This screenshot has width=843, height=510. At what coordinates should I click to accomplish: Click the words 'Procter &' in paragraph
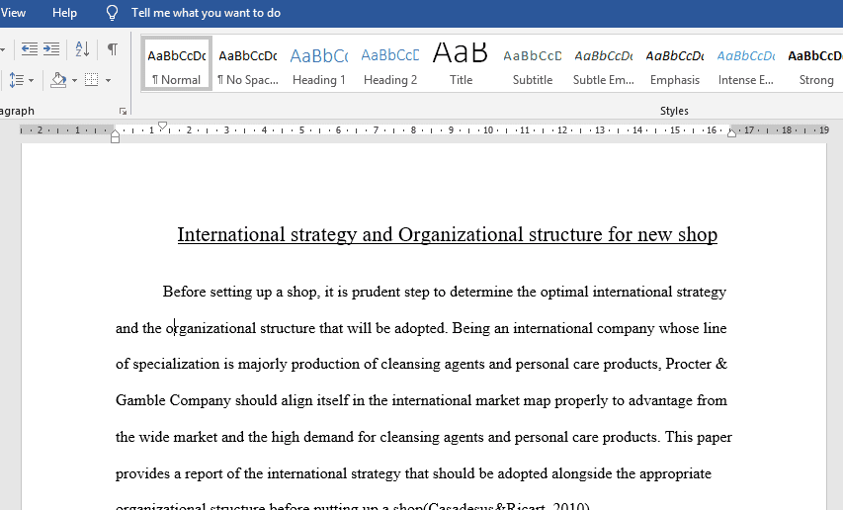[696, 364]
